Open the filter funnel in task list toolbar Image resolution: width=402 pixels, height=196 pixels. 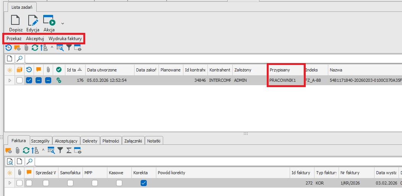pos(69,48)
